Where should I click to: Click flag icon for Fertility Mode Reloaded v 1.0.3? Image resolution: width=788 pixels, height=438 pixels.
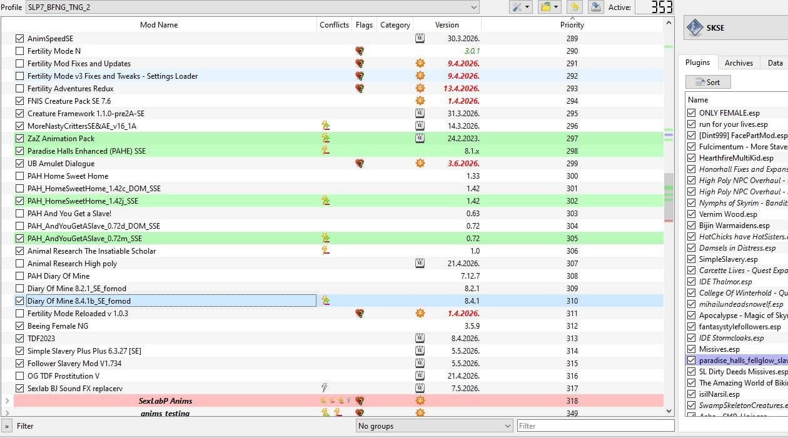tap(359, 314)
